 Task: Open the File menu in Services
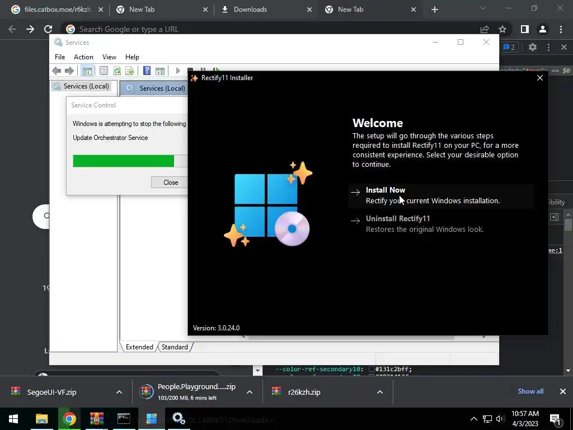[x=60, y=57]
